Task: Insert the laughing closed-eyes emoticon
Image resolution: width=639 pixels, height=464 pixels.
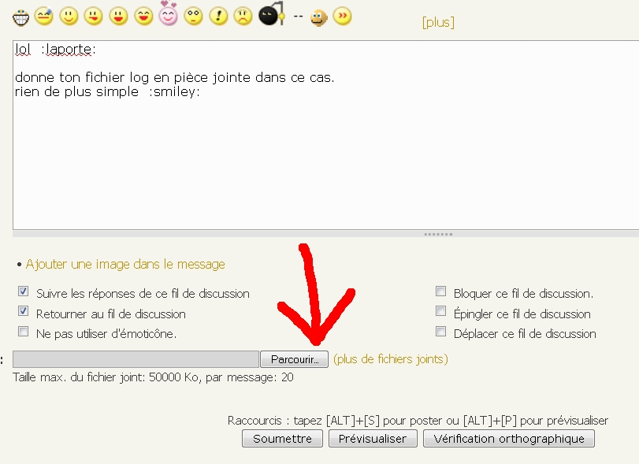Action: coord(144,17)
